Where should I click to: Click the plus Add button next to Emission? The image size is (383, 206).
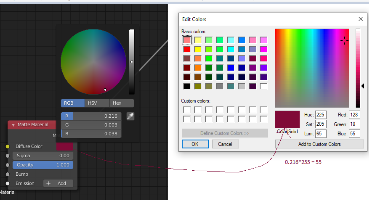[58, 183]
